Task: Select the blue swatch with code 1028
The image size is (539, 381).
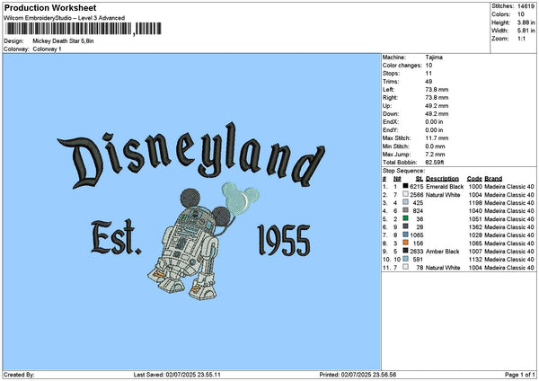Action: point(406,235)
